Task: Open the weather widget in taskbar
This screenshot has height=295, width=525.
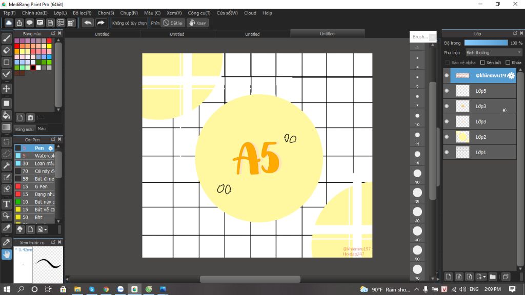Action: [x=385, y=289]
